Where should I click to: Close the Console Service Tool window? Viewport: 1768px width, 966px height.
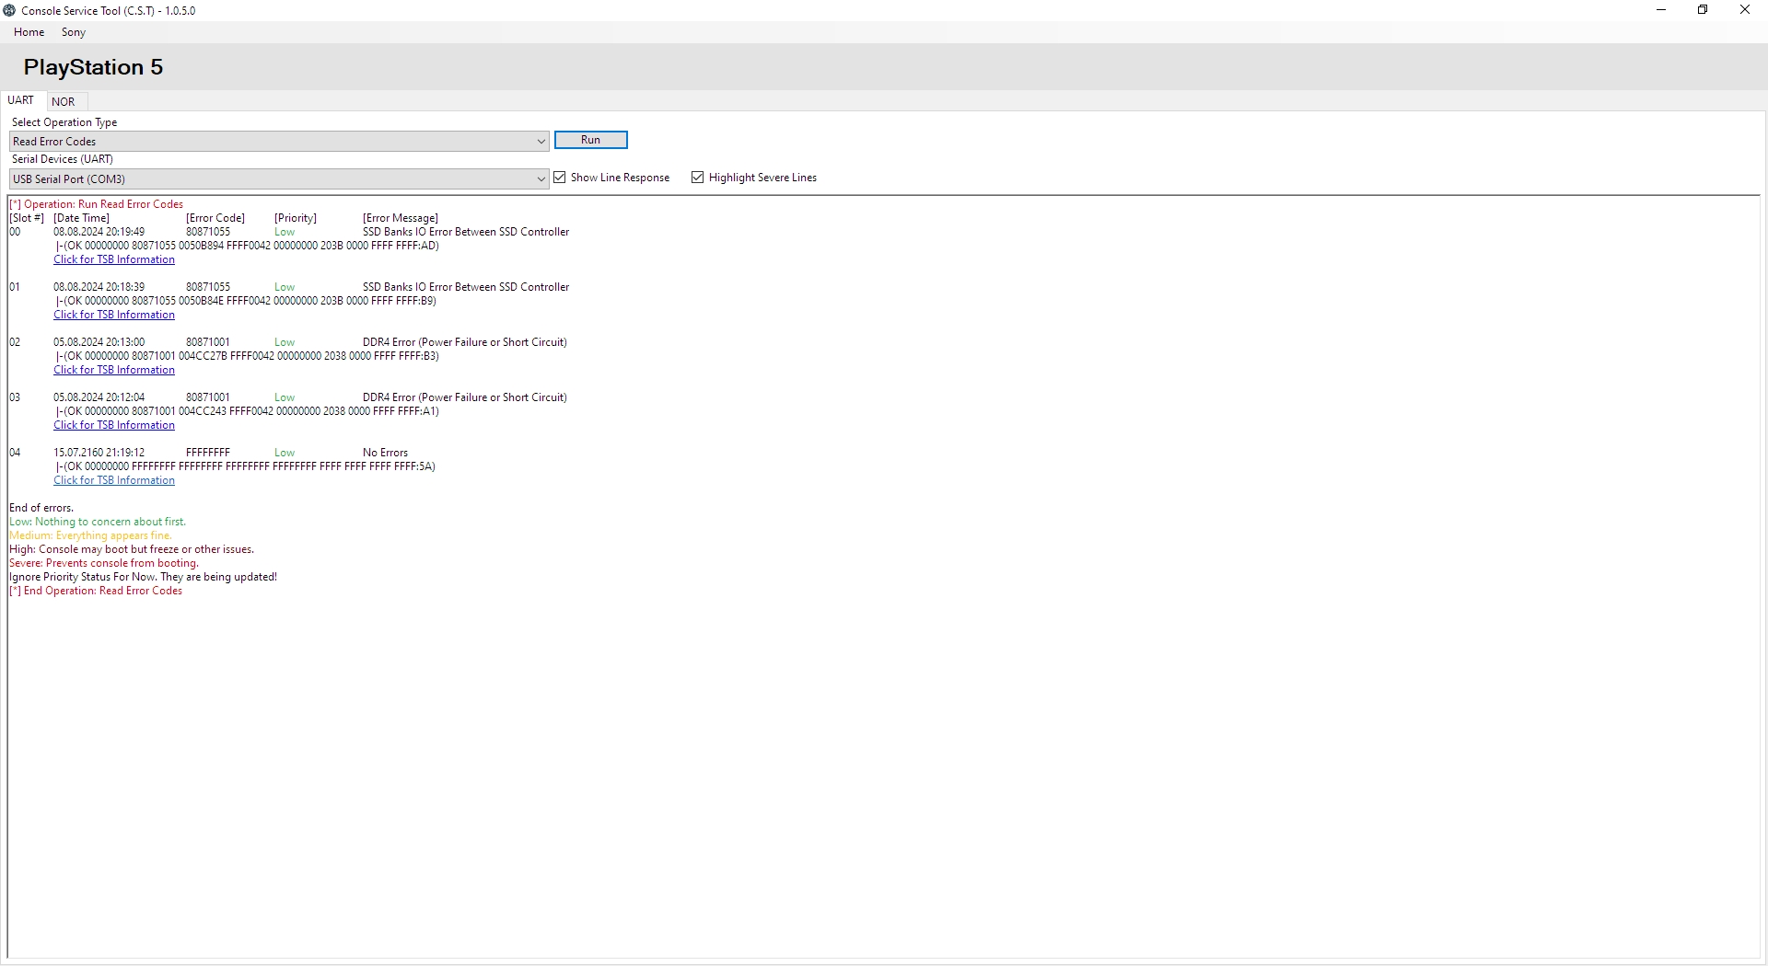pyautogui.click(x=1745, y=10)
